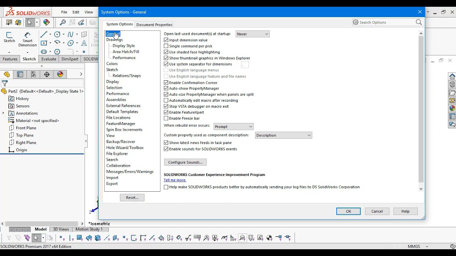Open last used documents startup dropdown
456x256 pixels.
click(x=253, y=34)
